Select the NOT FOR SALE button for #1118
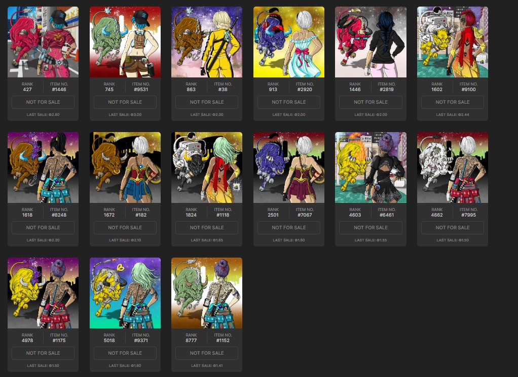The image size is (518, 377). click(x=207, y=228)
